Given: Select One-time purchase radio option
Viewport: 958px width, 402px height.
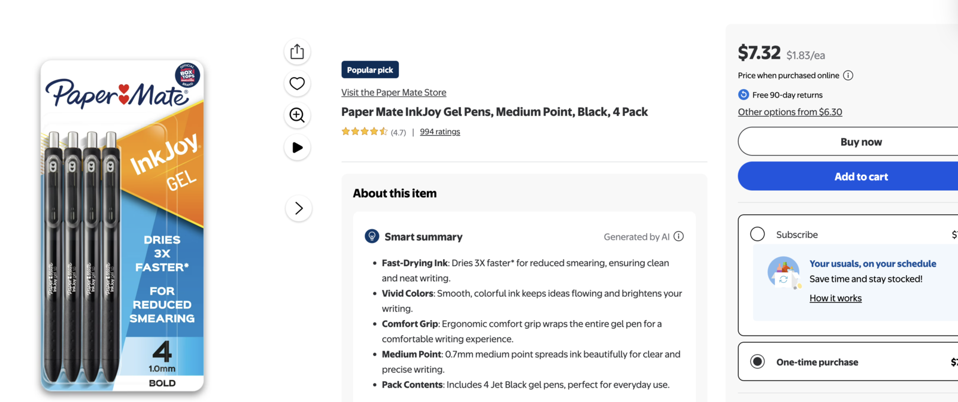Looking at the screenshot, I should (x=757, y=361).
